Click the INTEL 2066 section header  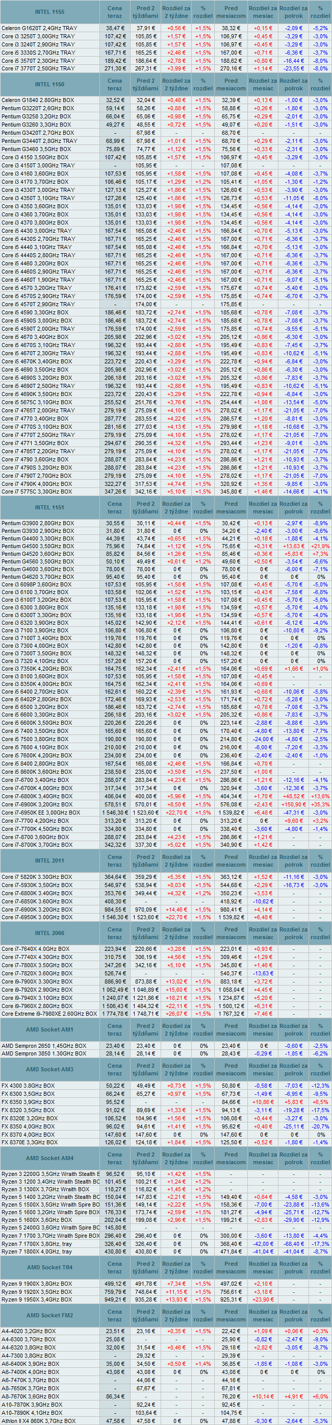coord(49,933)
